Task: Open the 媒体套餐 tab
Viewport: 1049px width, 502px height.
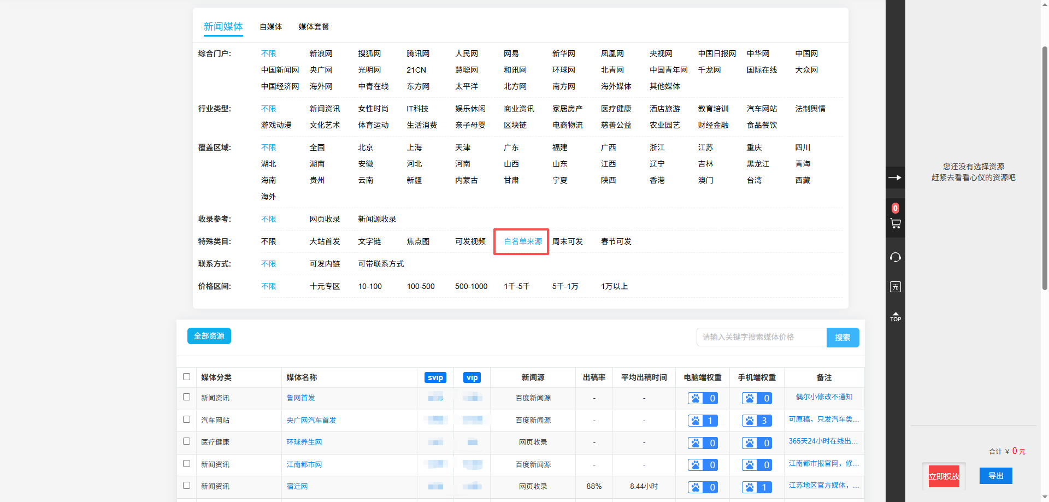Action: coord(314,27)
